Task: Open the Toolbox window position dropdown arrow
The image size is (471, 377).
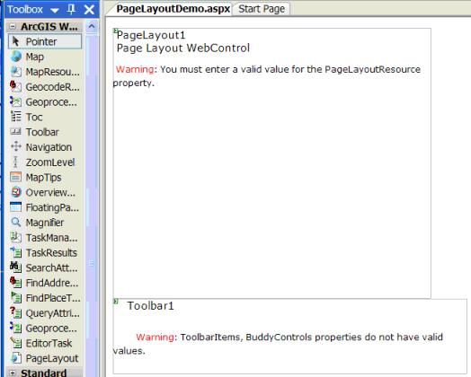Action: point(55,11)
